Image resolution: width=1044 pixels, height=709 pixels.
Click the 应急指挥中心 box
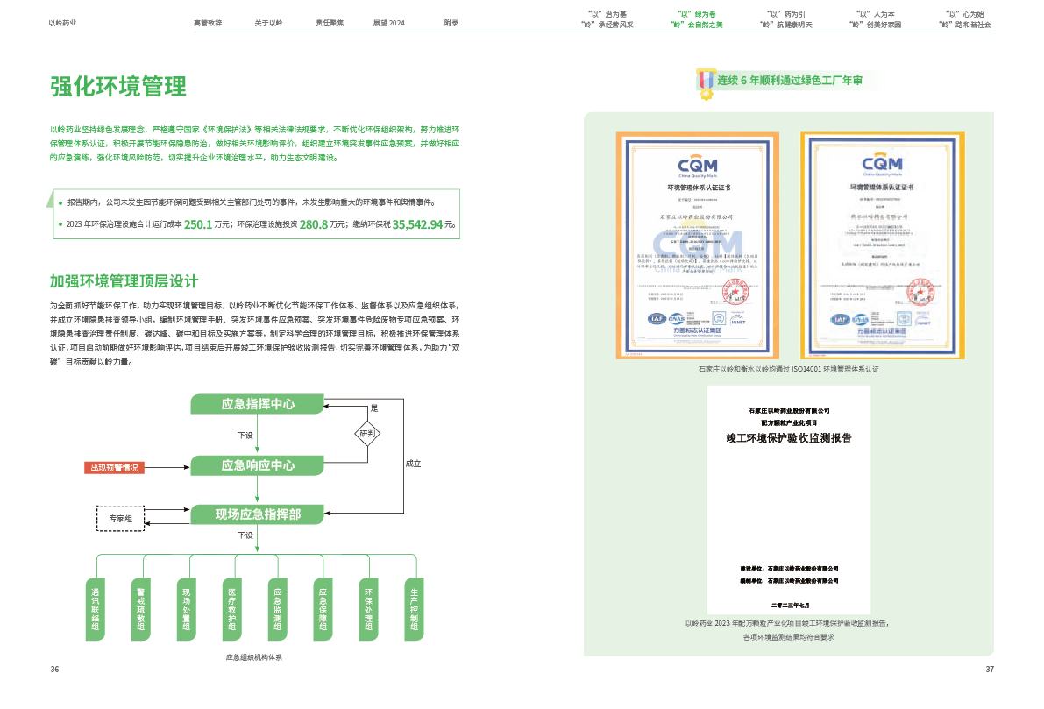[258, 404]
